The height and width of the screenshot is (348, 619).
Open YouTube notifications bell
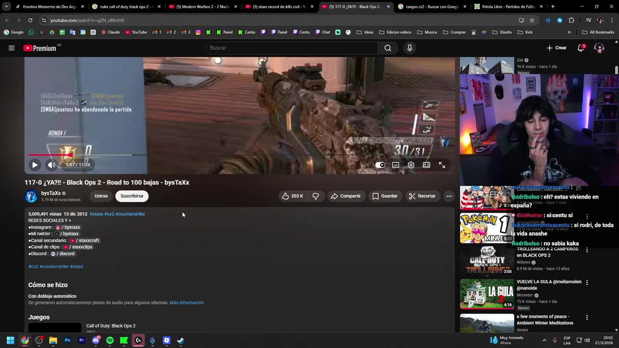pos(581,48)
